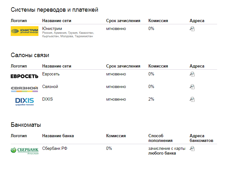Open address search icon for Евросеть
This screenshot has height=170, width=230.
(x=192, y=74)
